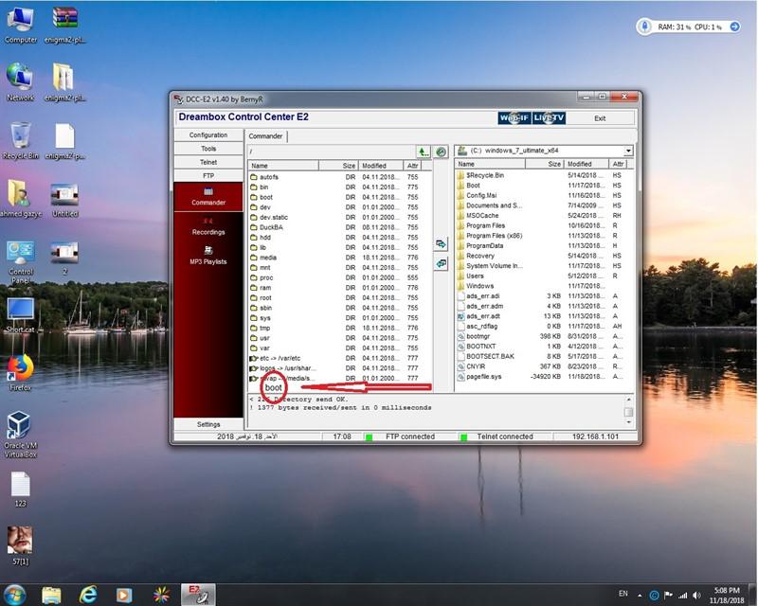The height and width of the screenshot is (606, 758).
Task: Open the Tools section
Action: (208, 149)
